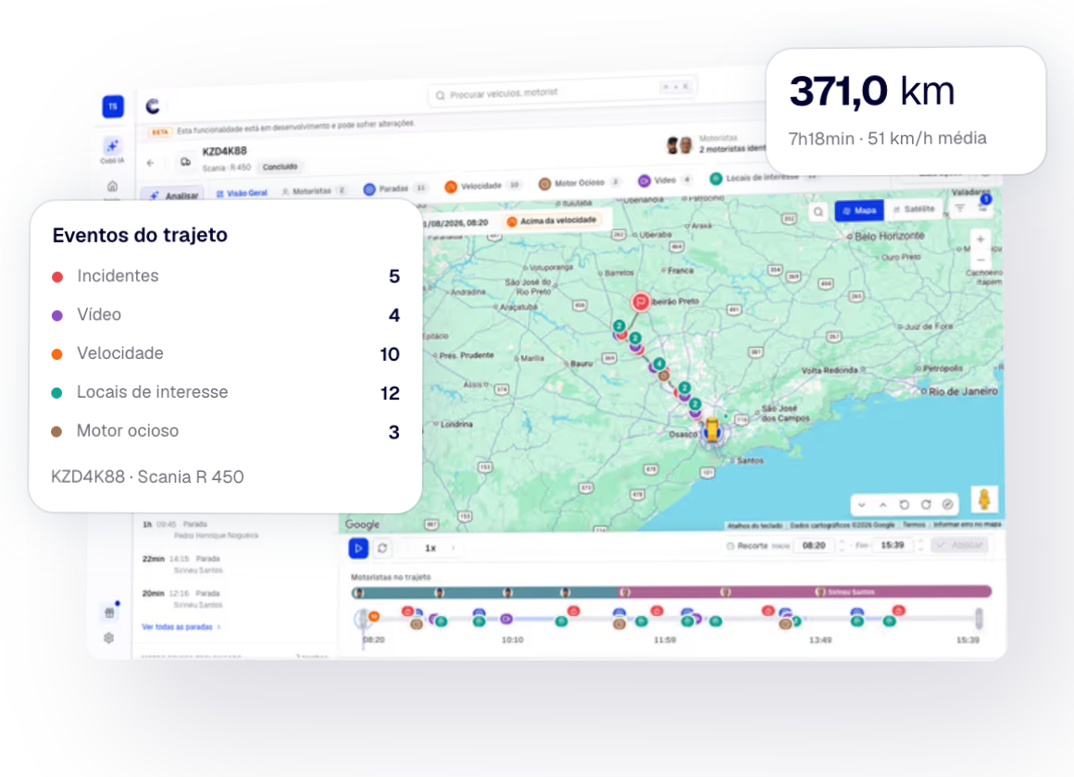Zoom in on the map
This screenshot has height=777, width=1074.
click(x=980, y=239)
